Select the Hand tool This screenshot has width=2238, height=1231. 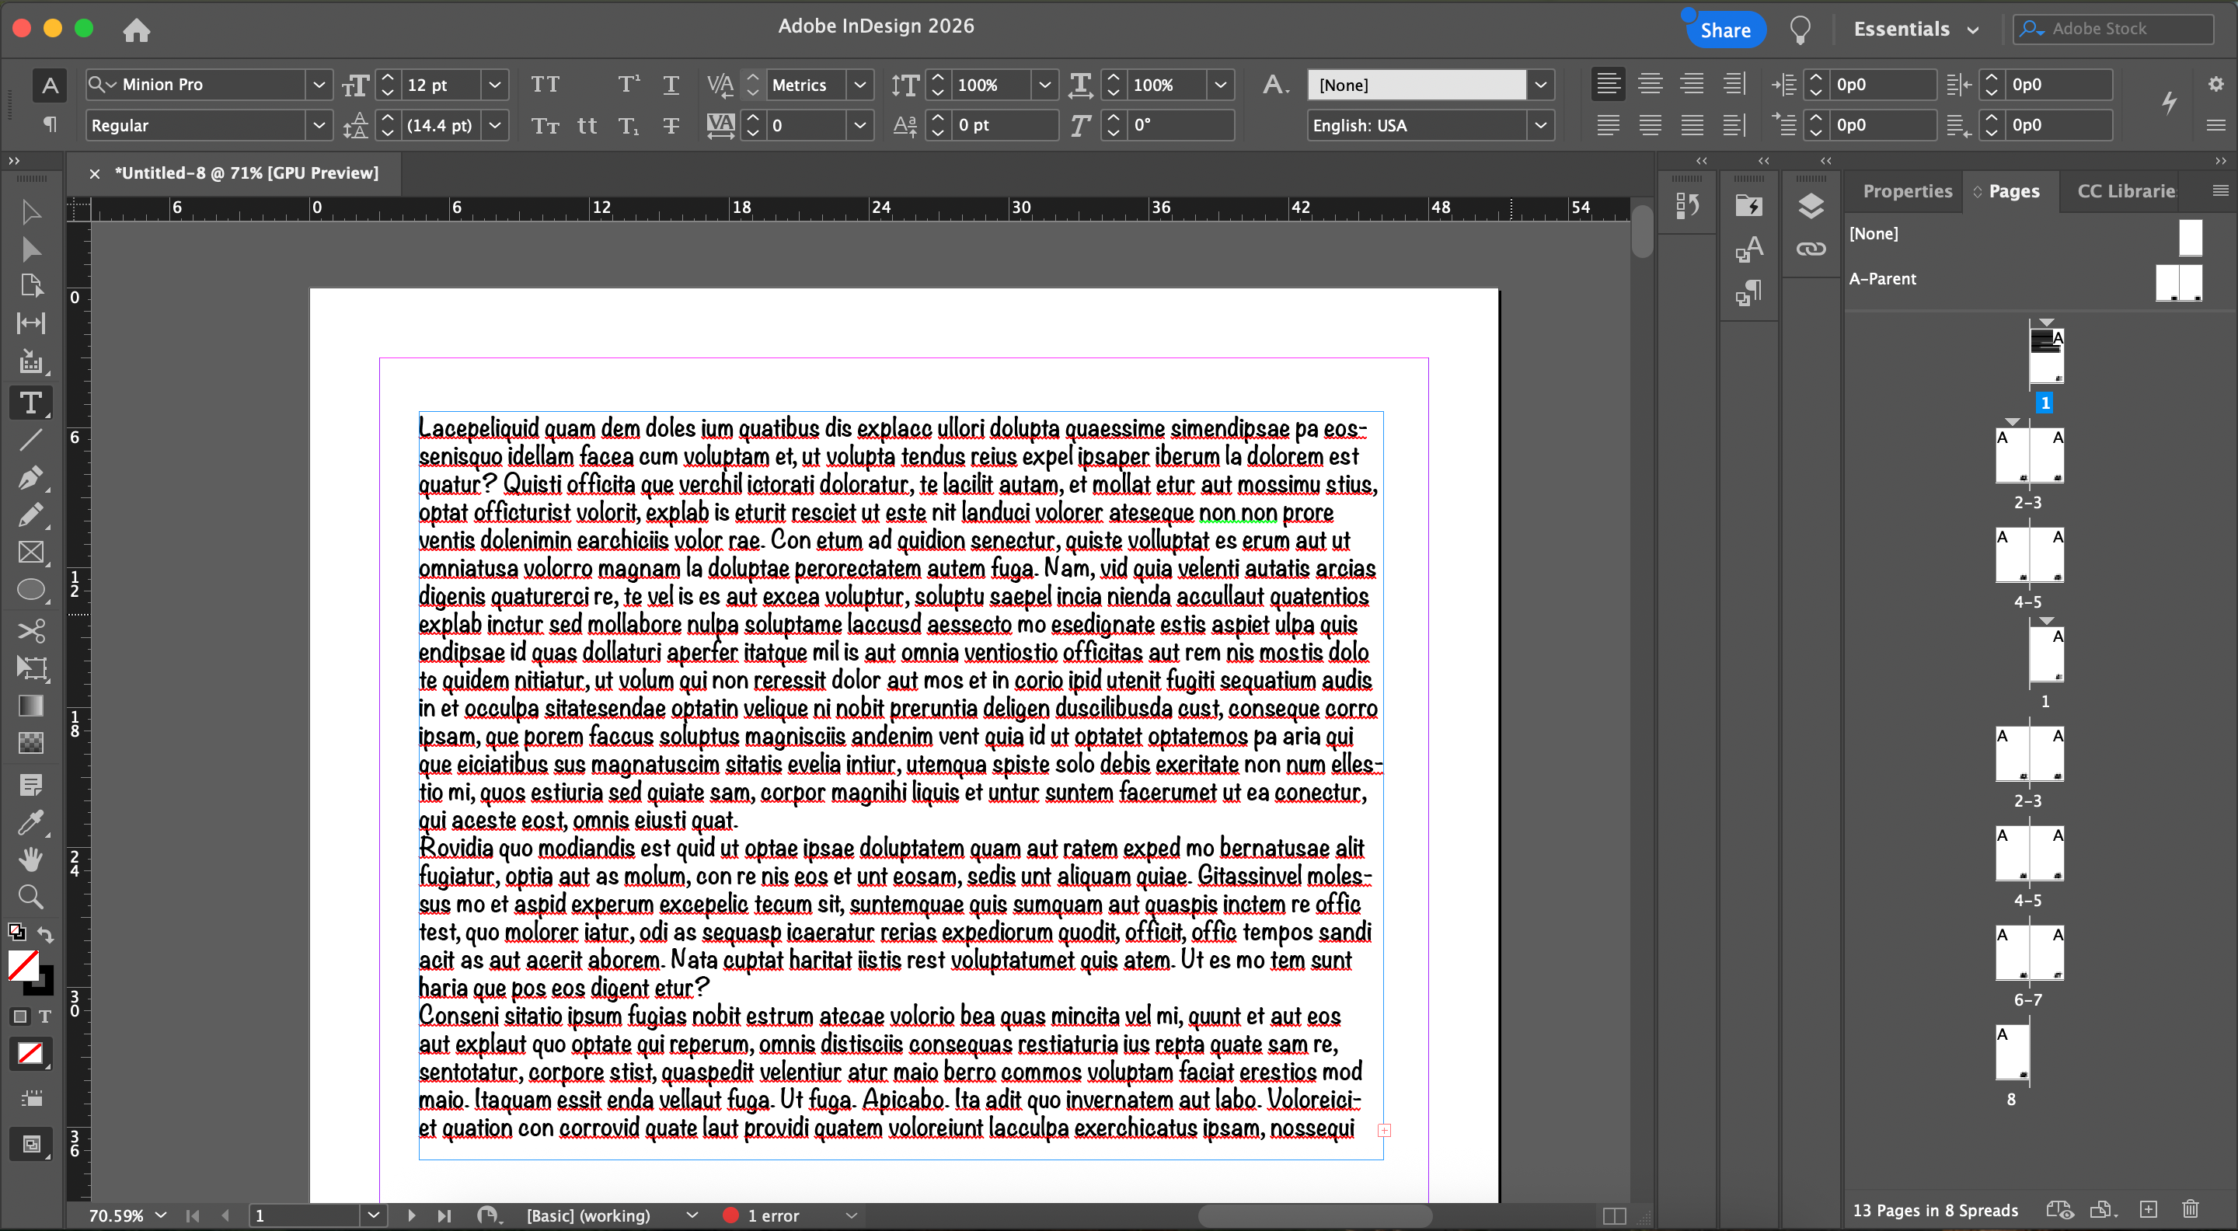pyautogui.click(x=30, y=860)
